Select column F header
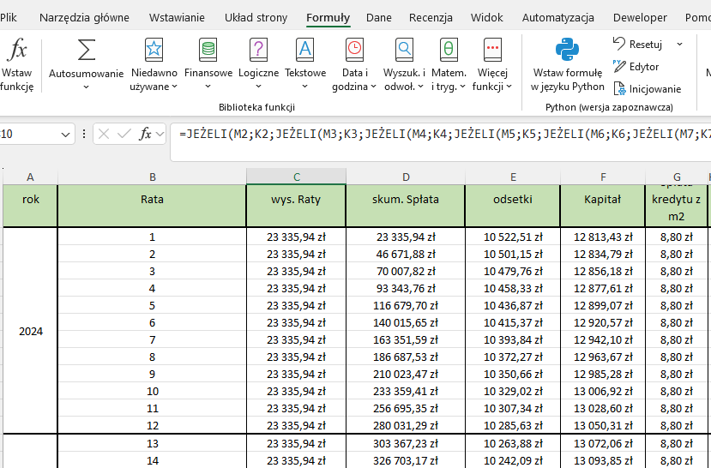The image size is (711, 468). (x=603, y=177)
